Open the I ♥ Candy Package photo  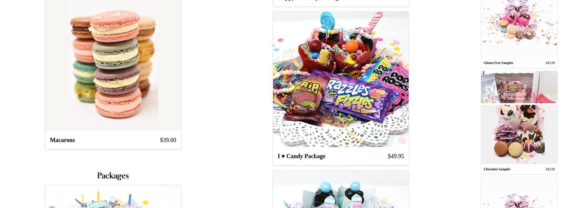(341, 79)
